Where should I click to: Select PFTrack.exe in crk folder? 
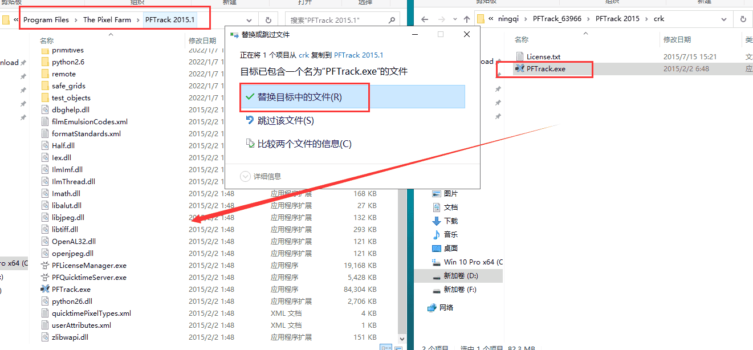point(546,68)
